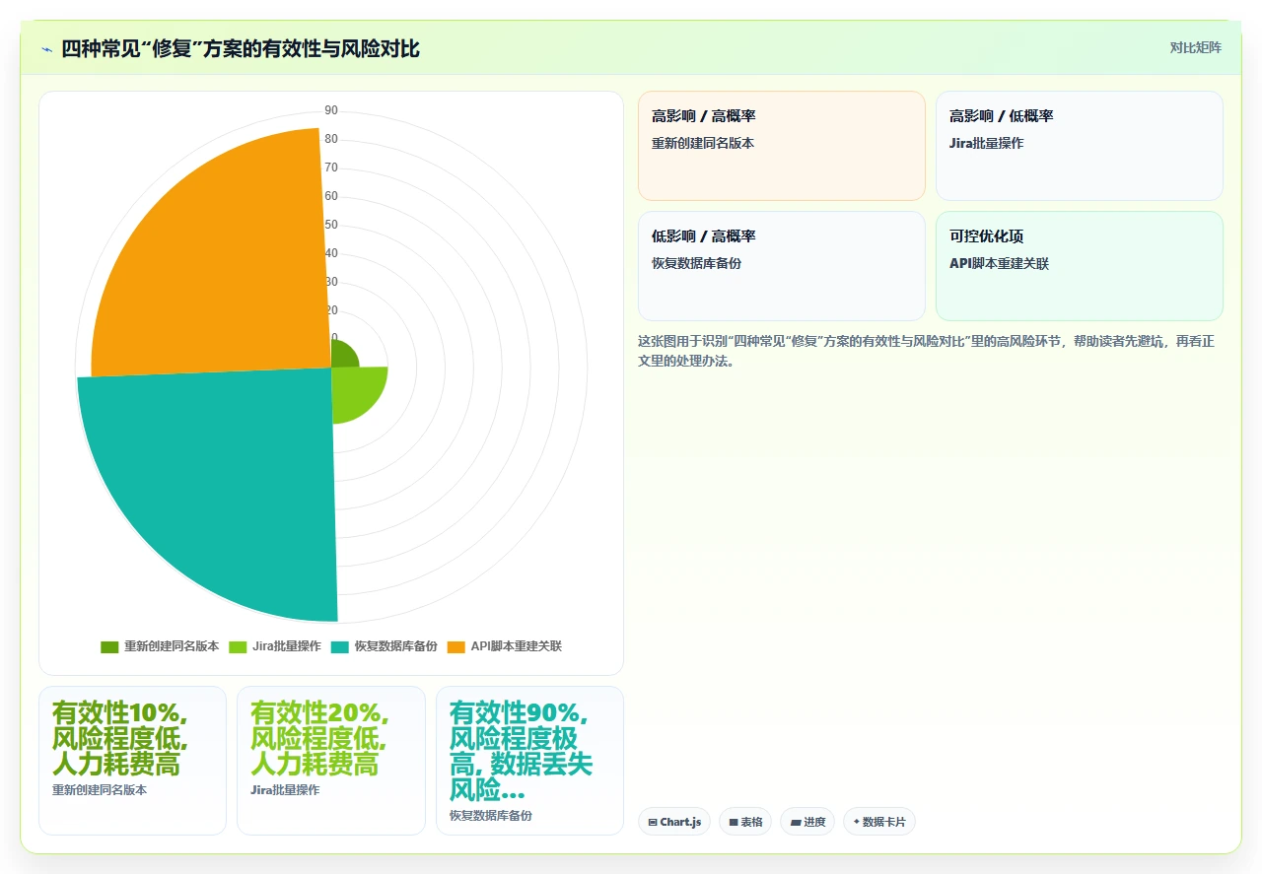The width and height of the screenshot is (1262, 874).
Task: Toggle the 重新创建同名版本 legend swatch
Action: click(x=109, y=647)
